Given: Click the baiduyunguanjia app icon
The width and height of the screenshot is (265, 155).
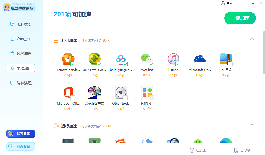Looking at the screenshot, I should (121, 59).
